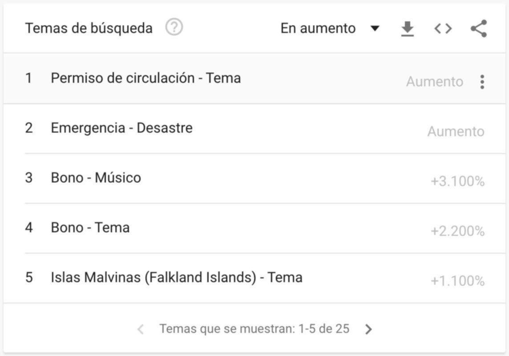Go to next page of topics
Image resolution: width=509 pixels, height=356 pixels.
pyautogui.click(x=368, y=329)
